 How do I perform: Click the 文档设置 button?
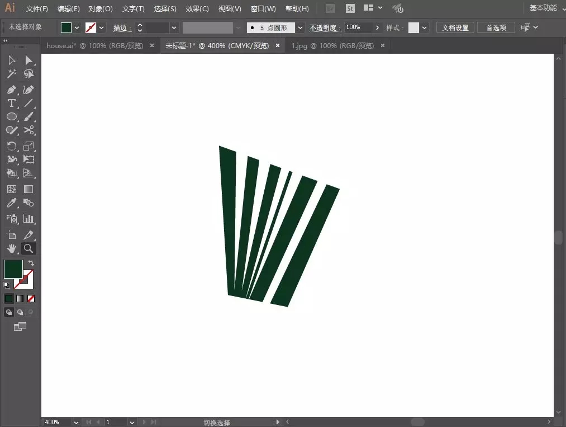pos(455,27)
